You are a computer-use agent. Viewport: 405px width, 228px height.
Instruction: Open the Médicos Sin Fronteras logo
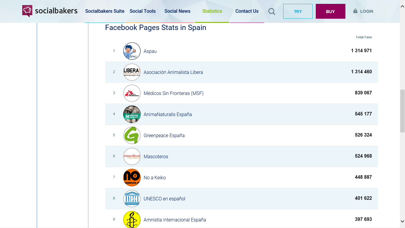(132, 93)
